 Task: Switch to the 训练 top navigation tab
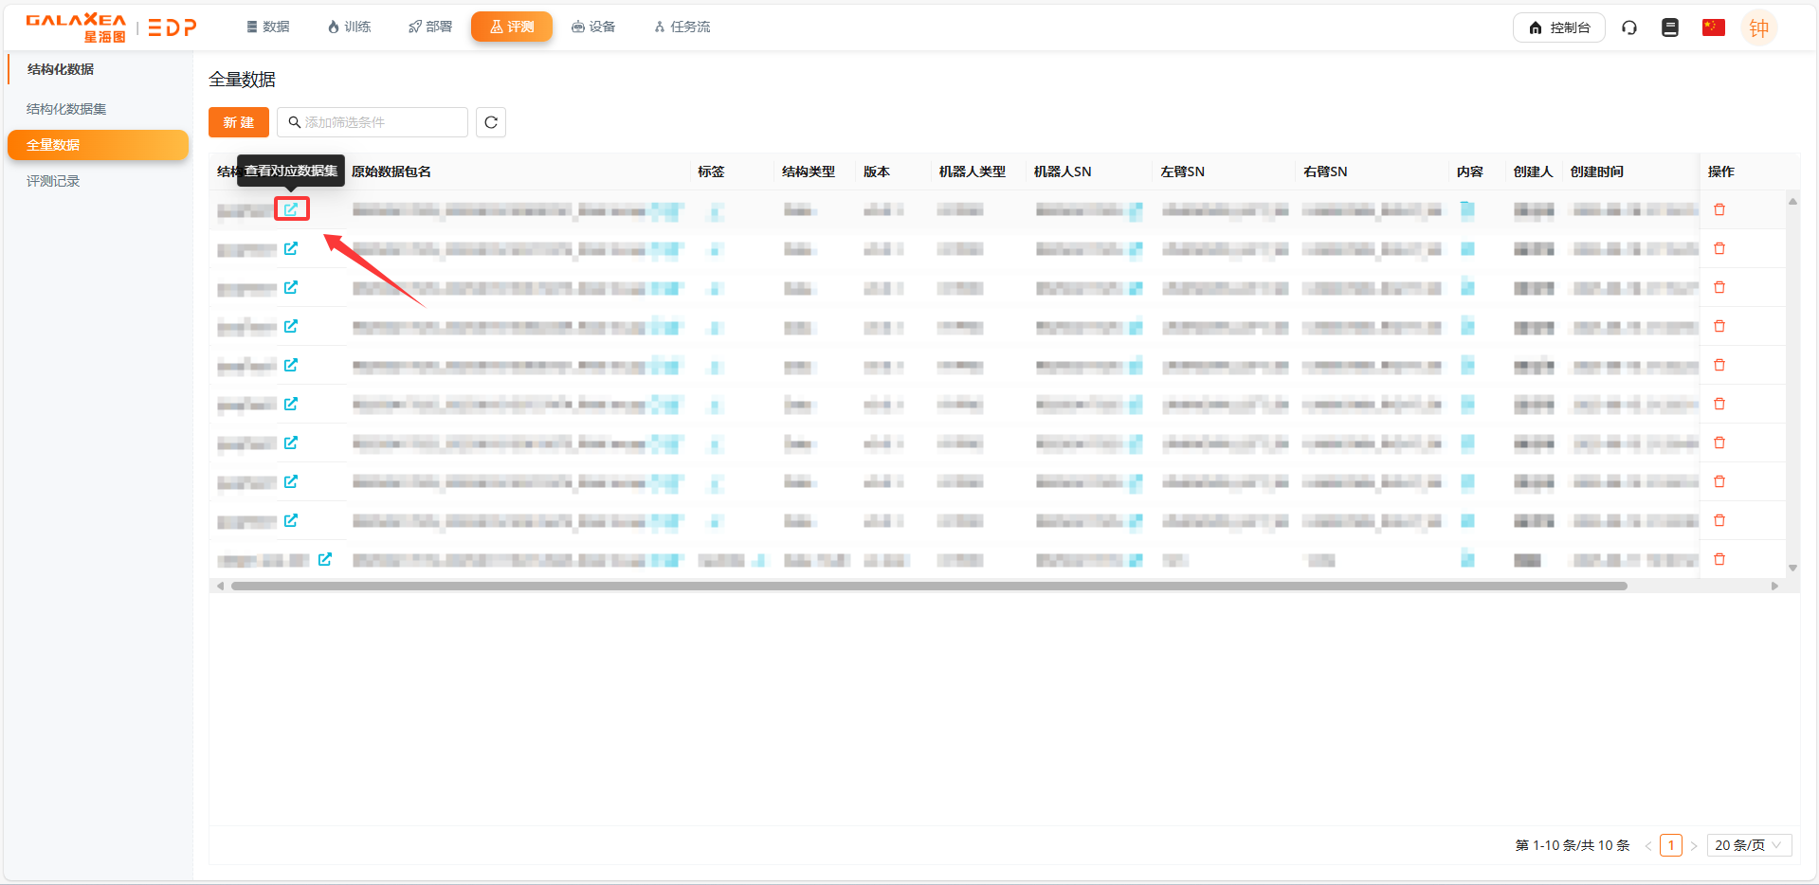coord(349,27)
